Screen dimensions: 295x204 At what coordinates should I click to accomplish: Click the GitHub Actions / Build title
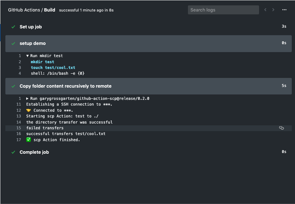click(32, 10)
